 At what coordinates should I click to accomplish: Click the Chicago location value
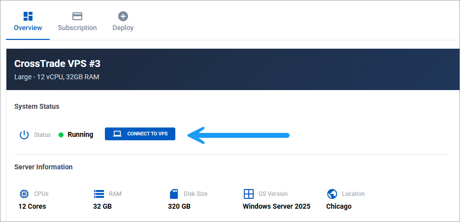pos(339,206)
